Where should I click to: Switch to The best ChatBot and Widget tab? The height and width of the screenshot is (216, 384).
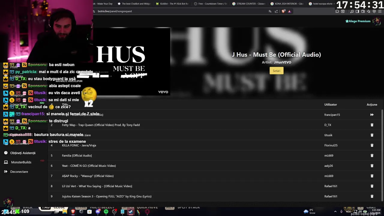(134, 4)
